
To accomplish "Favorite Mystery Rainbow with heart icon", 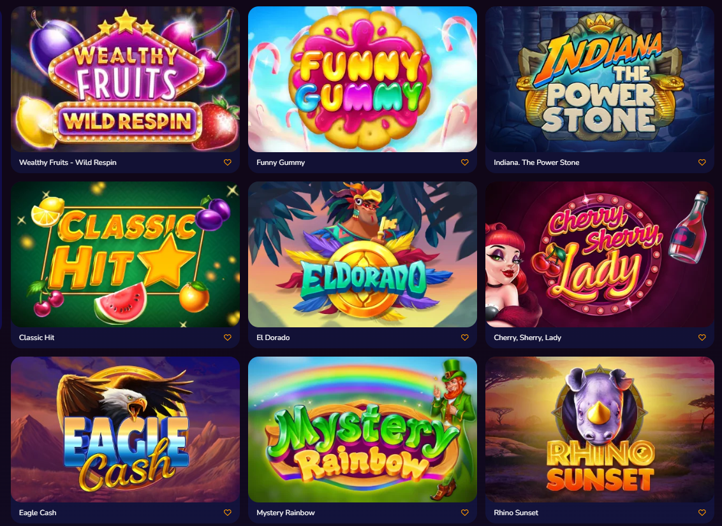I will point(464,513).
